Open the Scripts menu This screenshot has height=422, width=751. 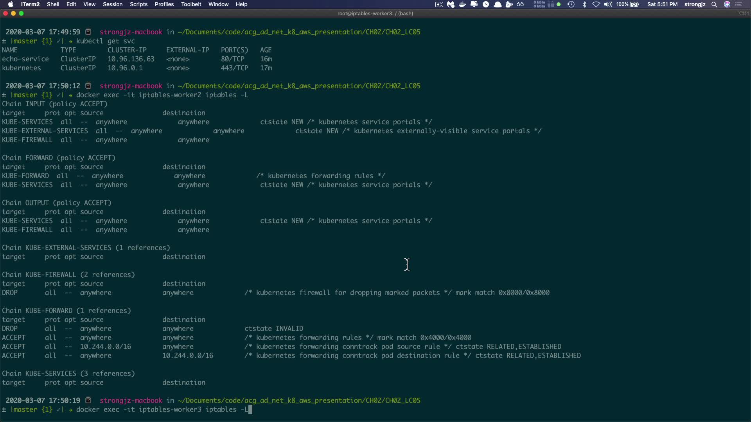coord(138,4)
